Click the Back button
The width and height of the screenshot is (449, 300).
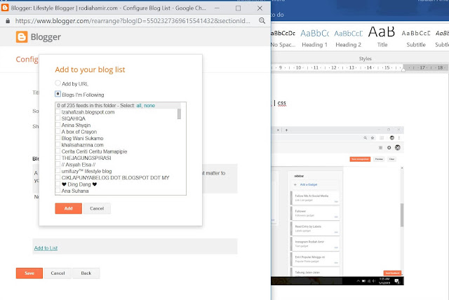click(x=86, y=273)
